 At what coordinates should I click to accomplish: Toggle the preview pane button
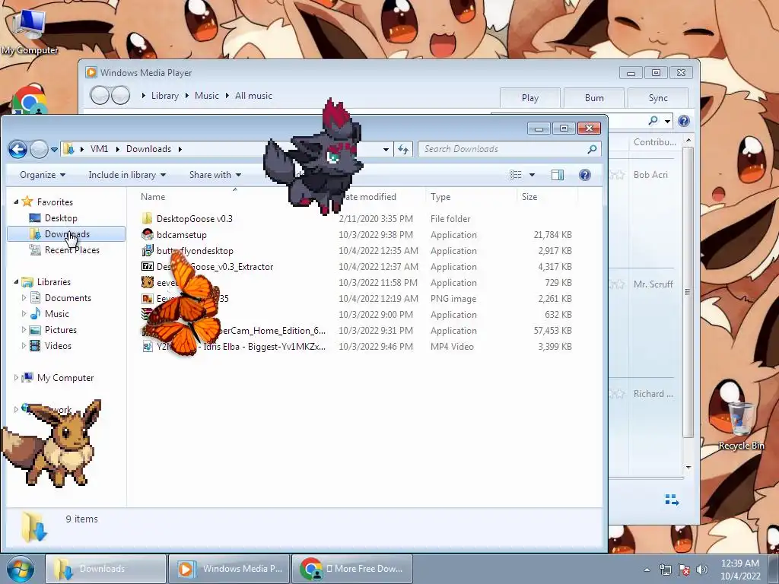pyautogui.click(x=558, y=175)
